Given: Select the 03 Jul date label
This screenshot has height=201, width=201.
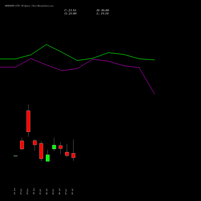Looking at the screenshot, I should coord(53,191).
